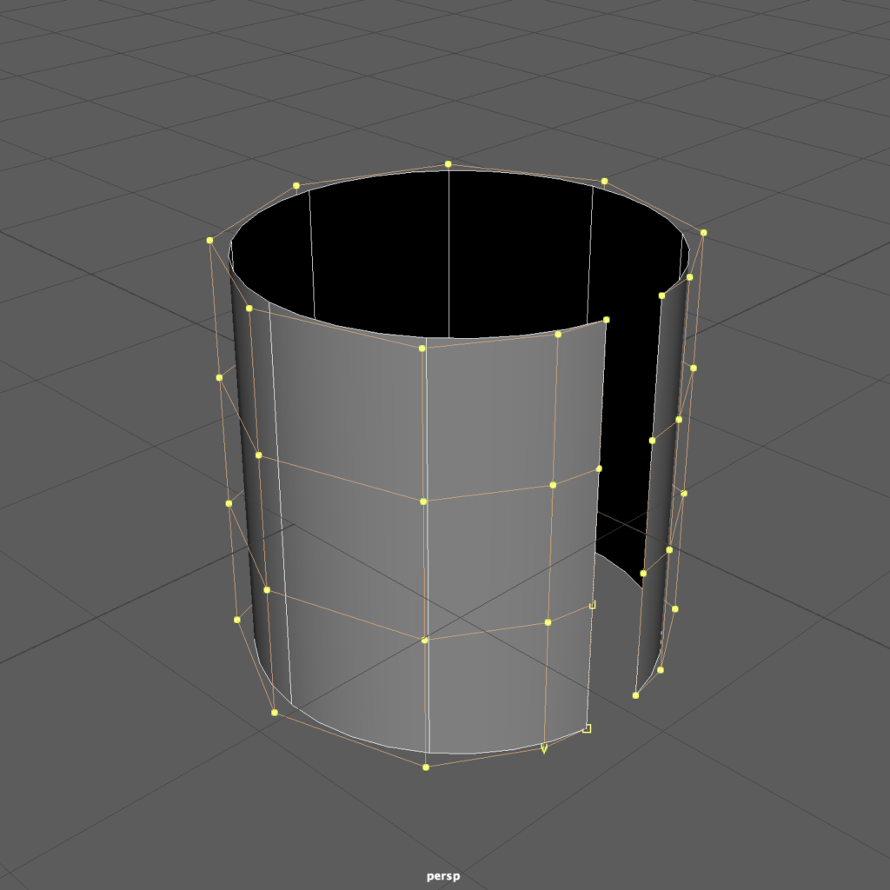Viewport: 890px width, 890px height.
Task: Select the CV at the right strip's bottom tip
Action: click(635, 695)
